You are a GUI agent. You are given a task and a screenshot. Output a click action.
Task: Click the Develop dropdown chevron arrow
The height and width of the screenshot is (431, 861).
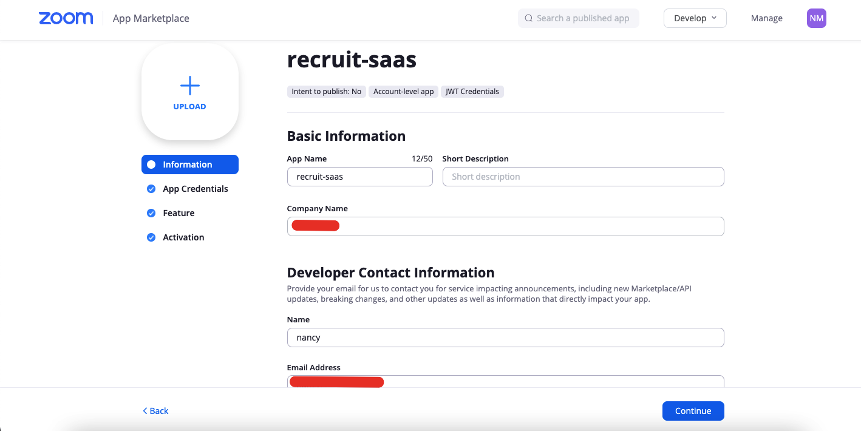[x=714, y=18]
